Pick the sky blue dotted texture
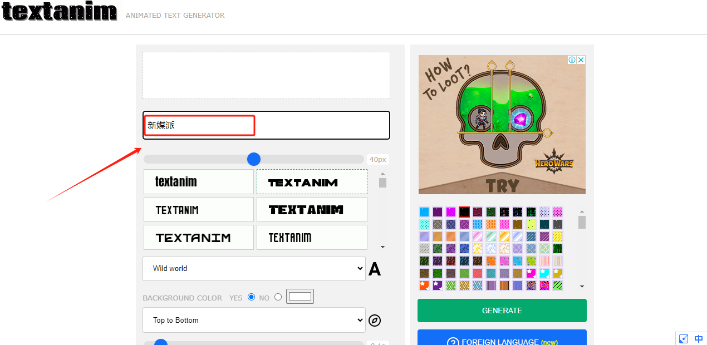Image resolution: width=707 pixels, height=345 pixels. pyautogui.click(x=424, y=212)
